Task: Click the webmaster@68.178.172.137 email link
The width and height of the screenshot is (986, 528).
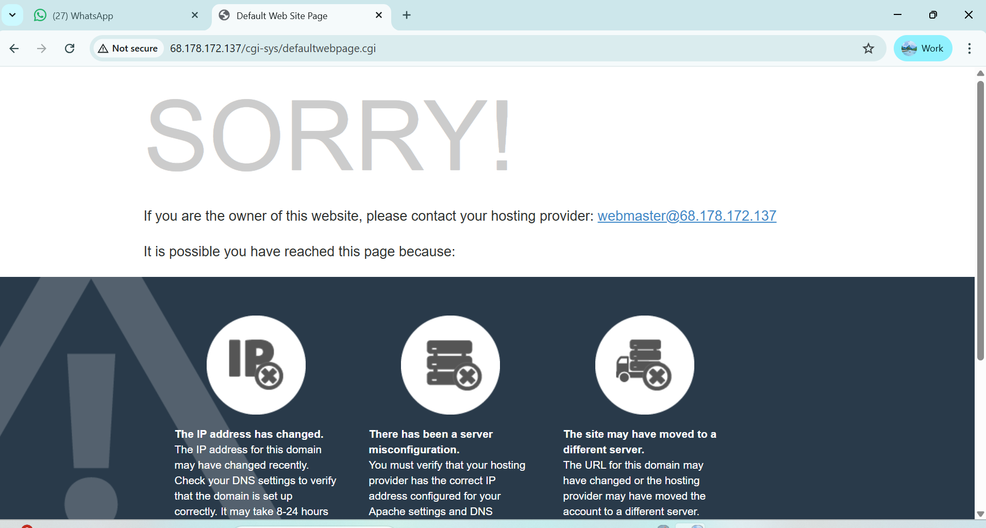Action: point(687,216)
